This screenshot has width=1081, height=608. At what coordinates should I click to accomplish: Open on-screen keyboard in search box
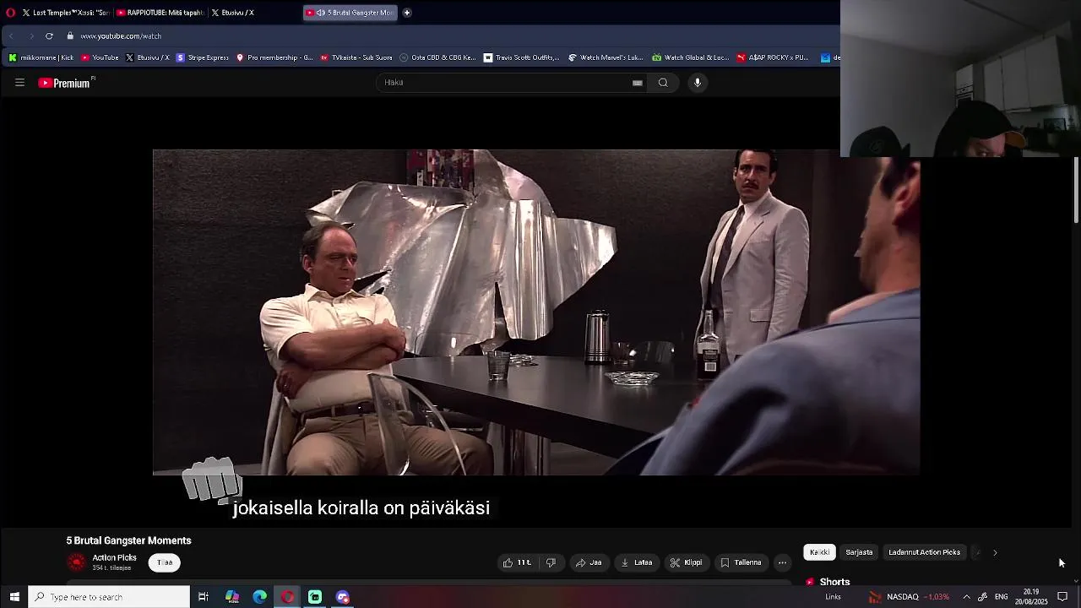click(638, 83)
